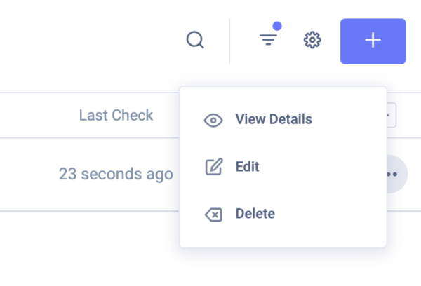Open the filter options icon

click(268, 41)
